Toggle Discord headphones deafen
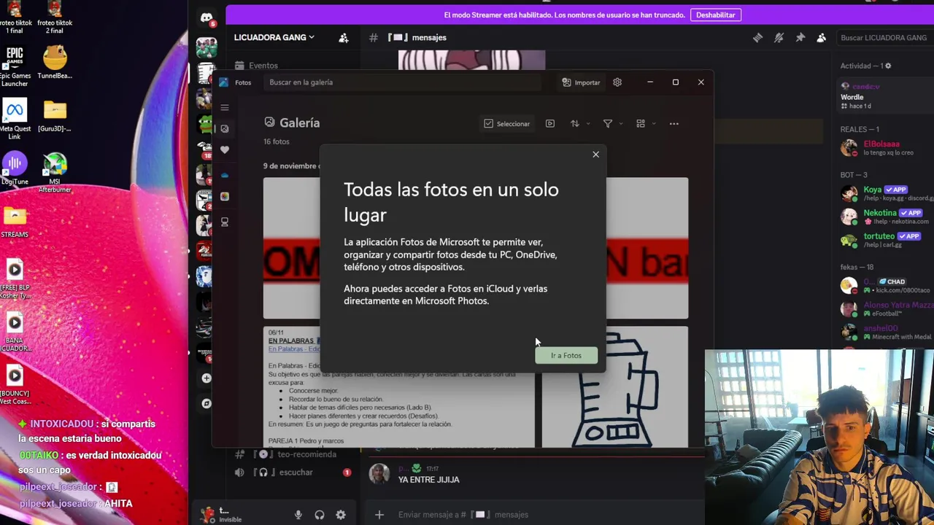Screen dimensions: 934x525 coord(320,515)
